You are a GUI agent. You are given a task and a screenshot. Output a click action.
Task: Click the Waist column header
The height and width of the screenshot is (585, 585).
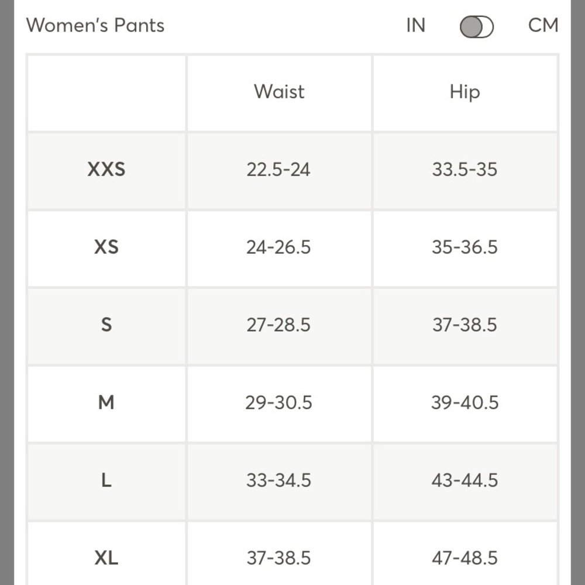click(279, 92)
